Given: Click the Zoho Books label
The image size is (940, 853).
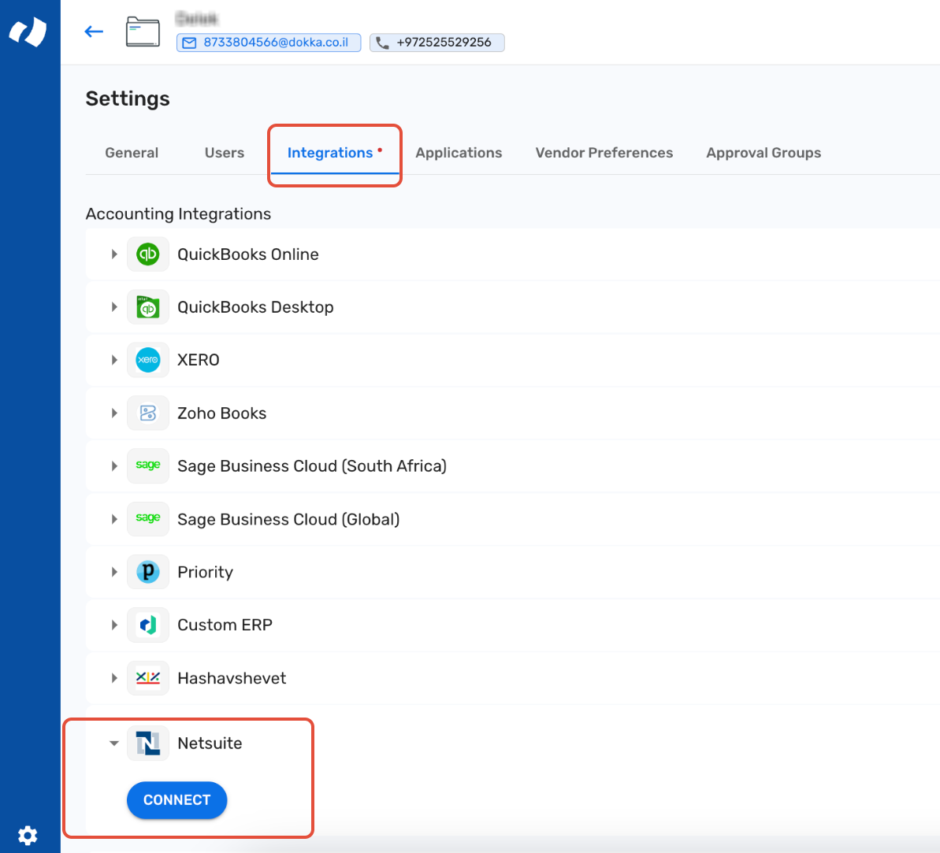Looking at the screenshot, I should [222, 413].
